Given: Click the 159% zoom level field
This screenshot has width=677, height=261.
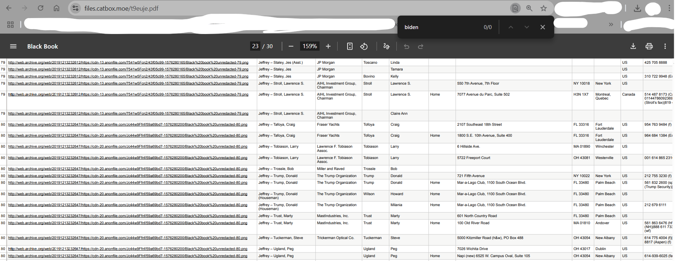Looking at the screenshot, I should 310,46.
